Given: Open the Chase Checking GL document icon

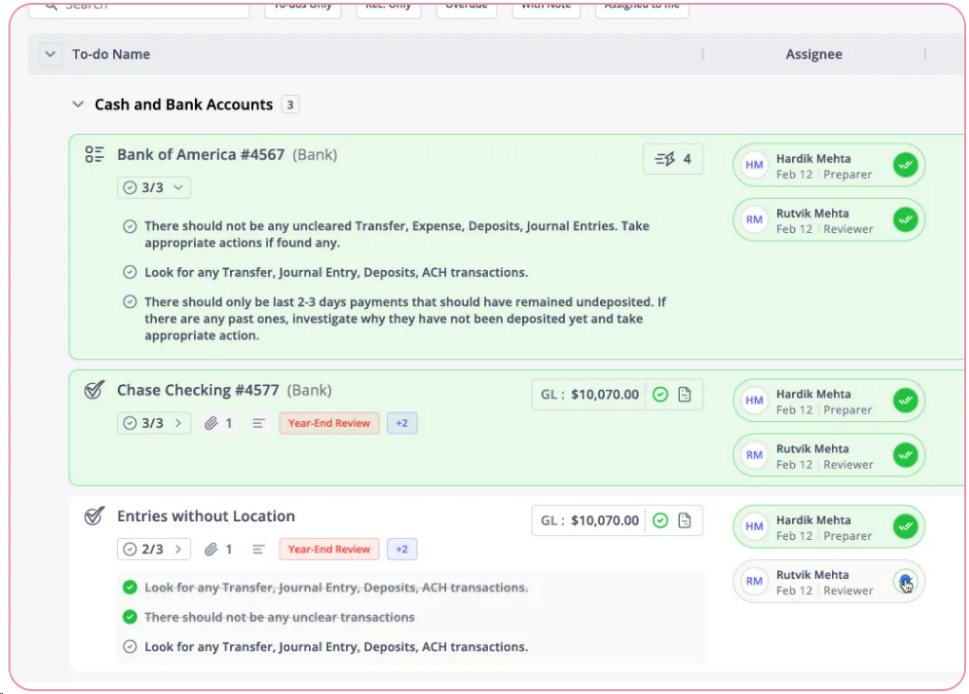Looking at the screenshot, I should [x=684, y=395].
